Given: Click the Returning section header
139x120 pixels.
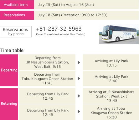Looking at the screenshot, I should point(9,104).
